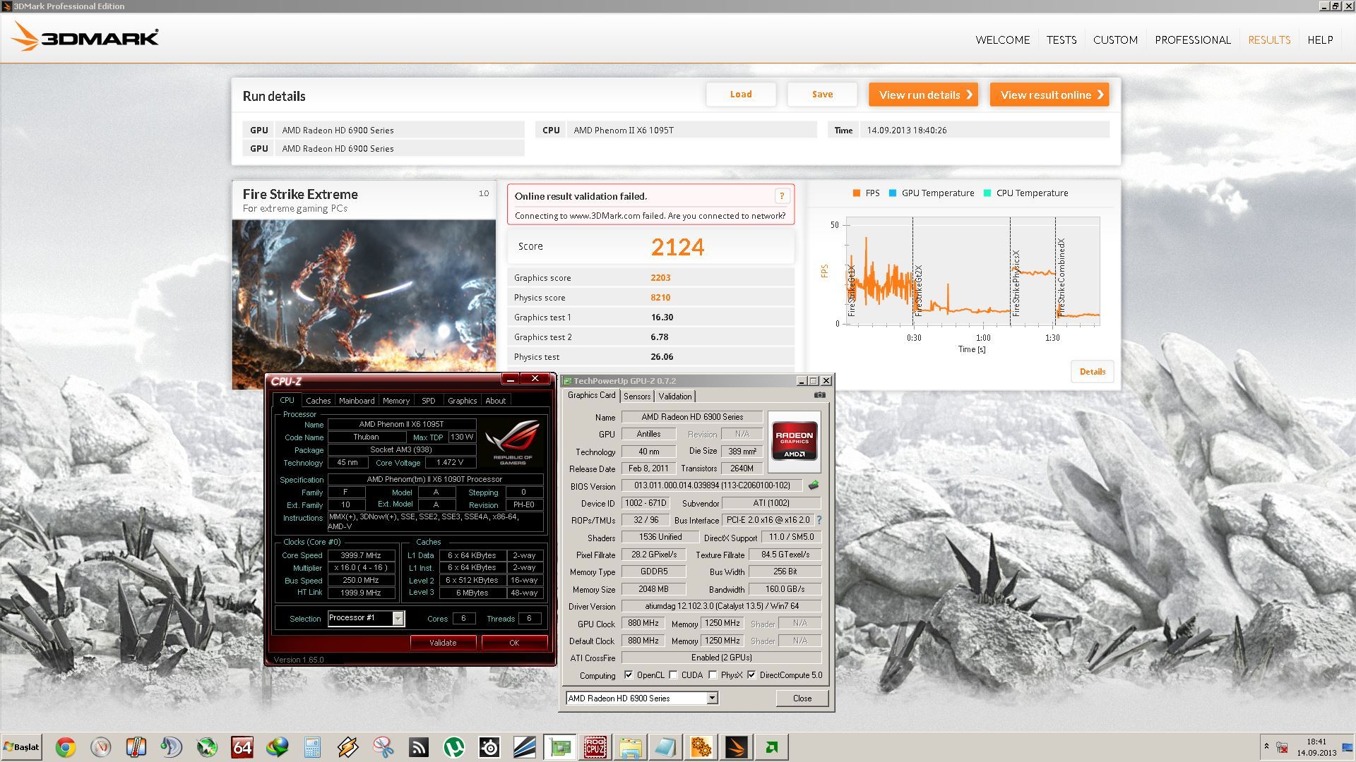This screenshot has width=1356, height=762.
Task: Open the Mainboard tab in CPU-Z
Action: [357, 401]
